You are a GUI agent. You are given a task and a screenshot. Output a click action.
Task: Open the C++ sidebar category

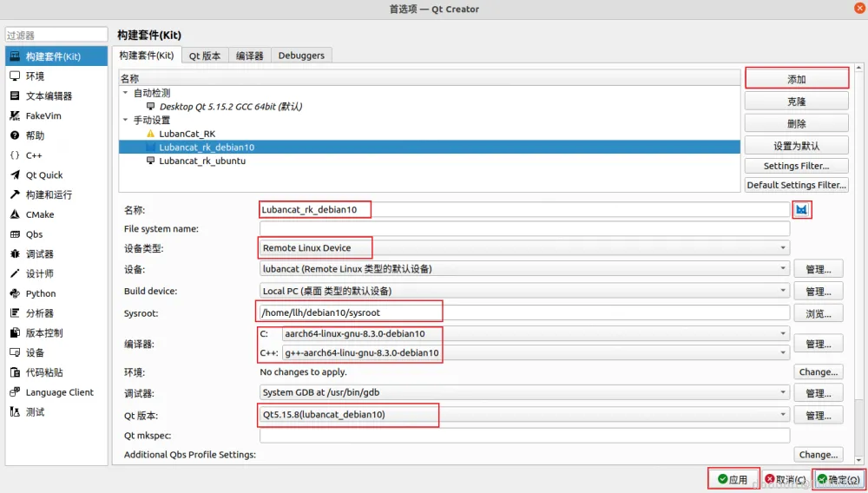(x=56, y=155)
